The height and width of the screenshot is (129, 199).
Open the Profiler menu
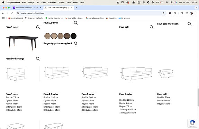tap(62, 2)
